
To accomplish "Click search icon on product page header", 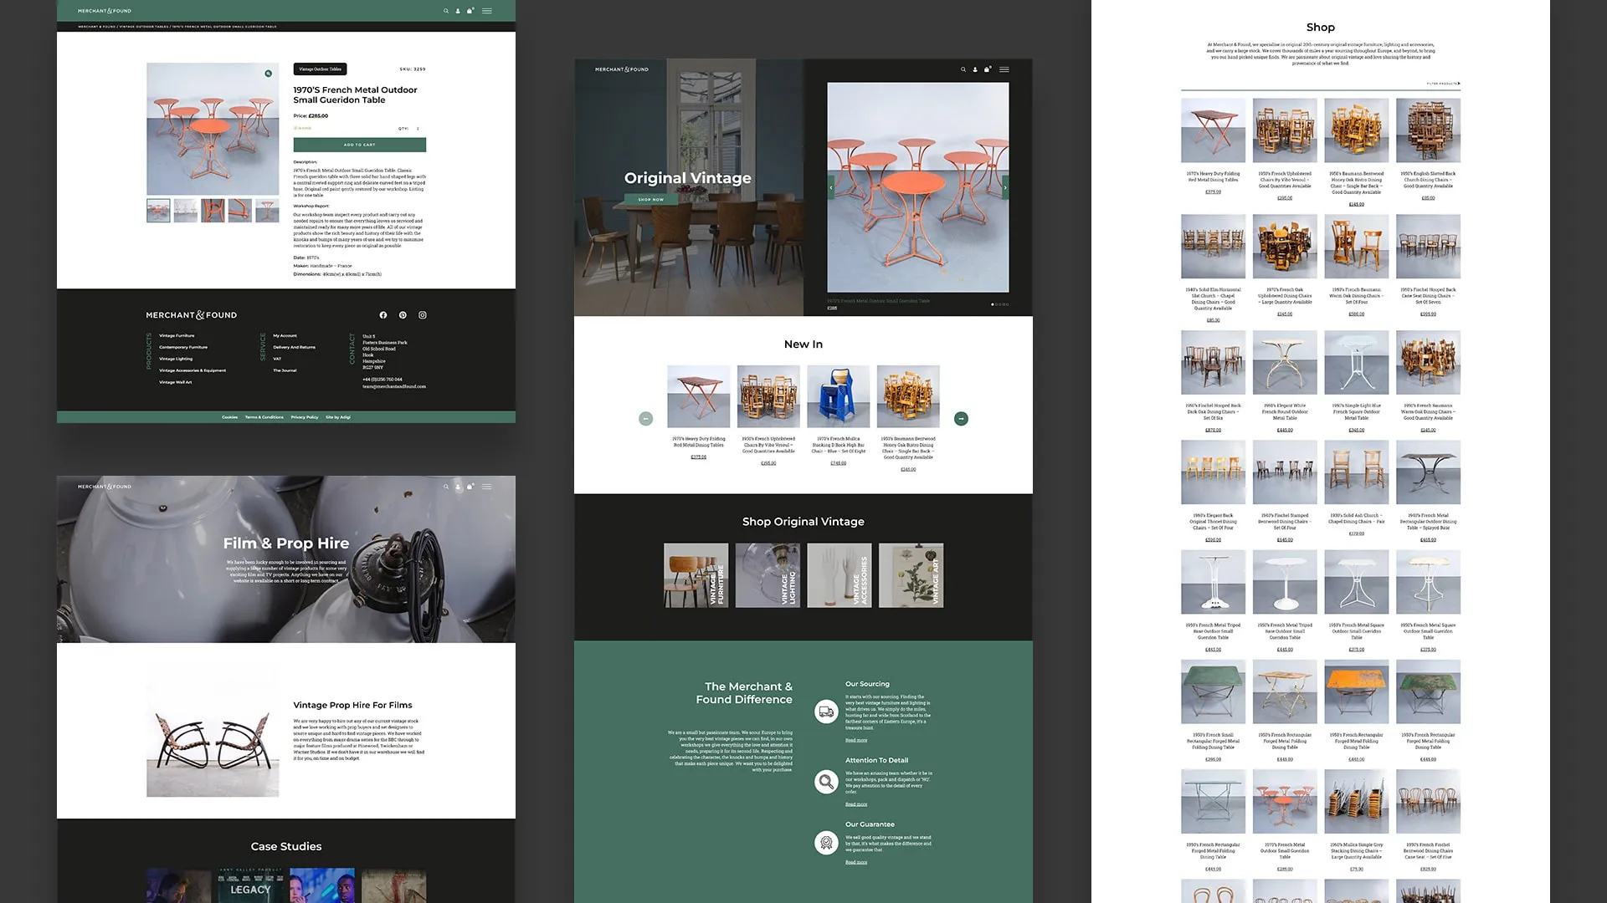I will (x=446, y=11).
